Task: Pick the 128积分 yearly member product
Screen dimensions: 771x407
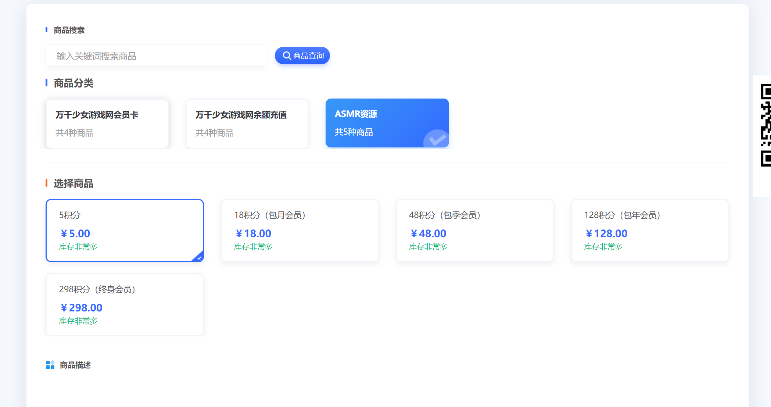Action: click(x=649, y=230)
